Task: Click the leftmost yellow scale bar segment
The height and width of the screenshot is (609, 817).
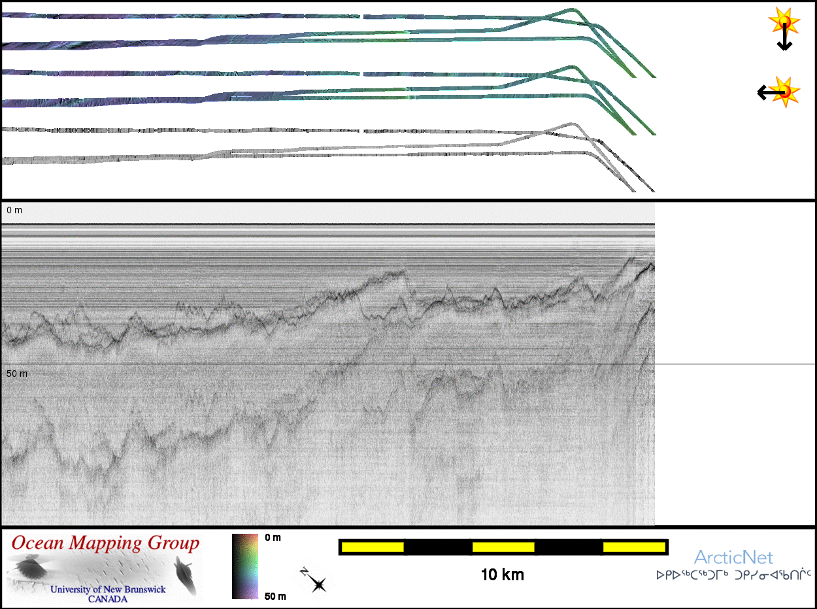Action: 372,547
